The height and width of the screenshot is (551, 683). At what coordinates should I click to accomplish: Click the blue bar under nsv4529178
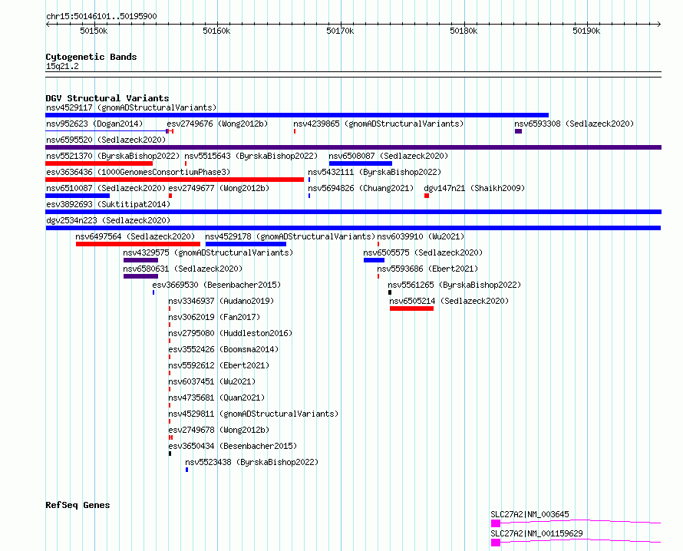[x=246, y=244]
